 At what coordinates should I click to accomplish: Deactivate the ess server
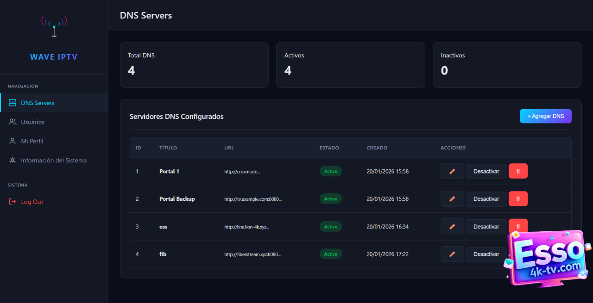pos(486,227)
